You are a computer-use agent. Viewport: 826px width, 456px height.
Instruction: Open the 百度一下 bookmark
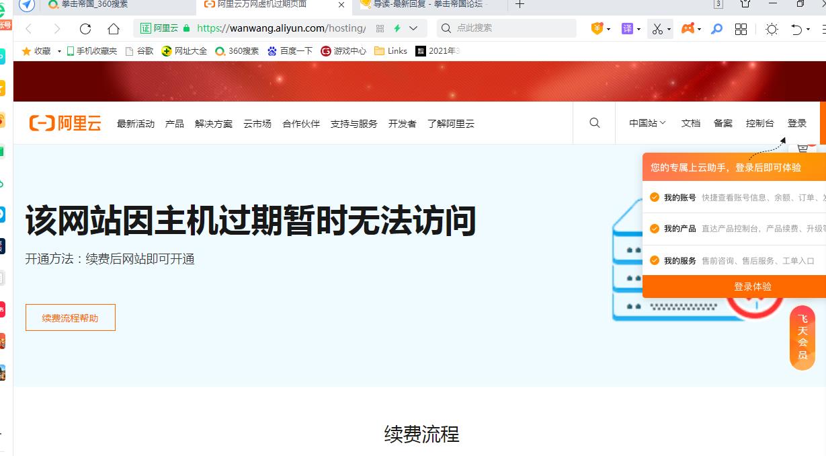coord(290,51)
